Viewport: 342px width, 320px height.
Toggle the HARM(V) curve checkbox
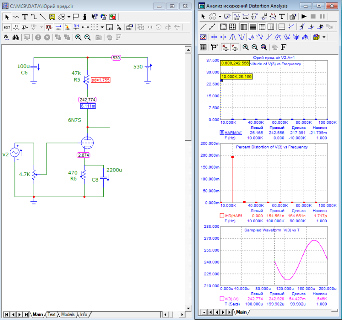222,133
